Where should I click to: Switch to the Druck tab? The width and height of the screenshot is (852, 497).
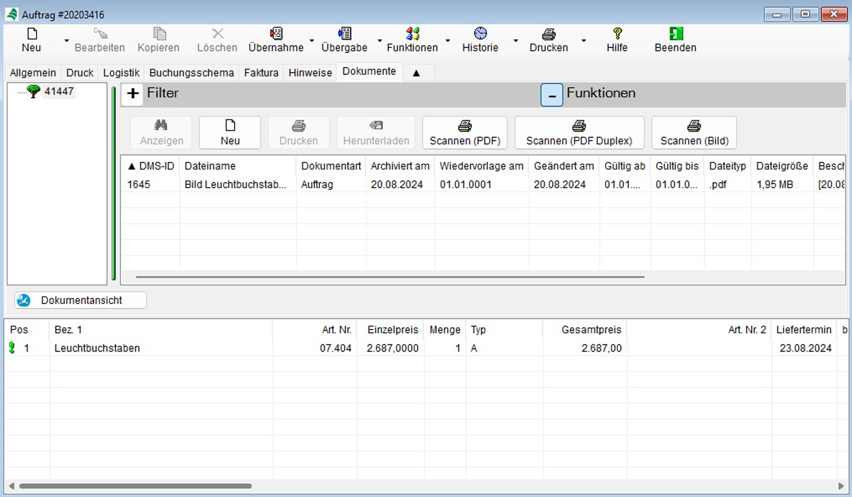[x=80, y=73]
